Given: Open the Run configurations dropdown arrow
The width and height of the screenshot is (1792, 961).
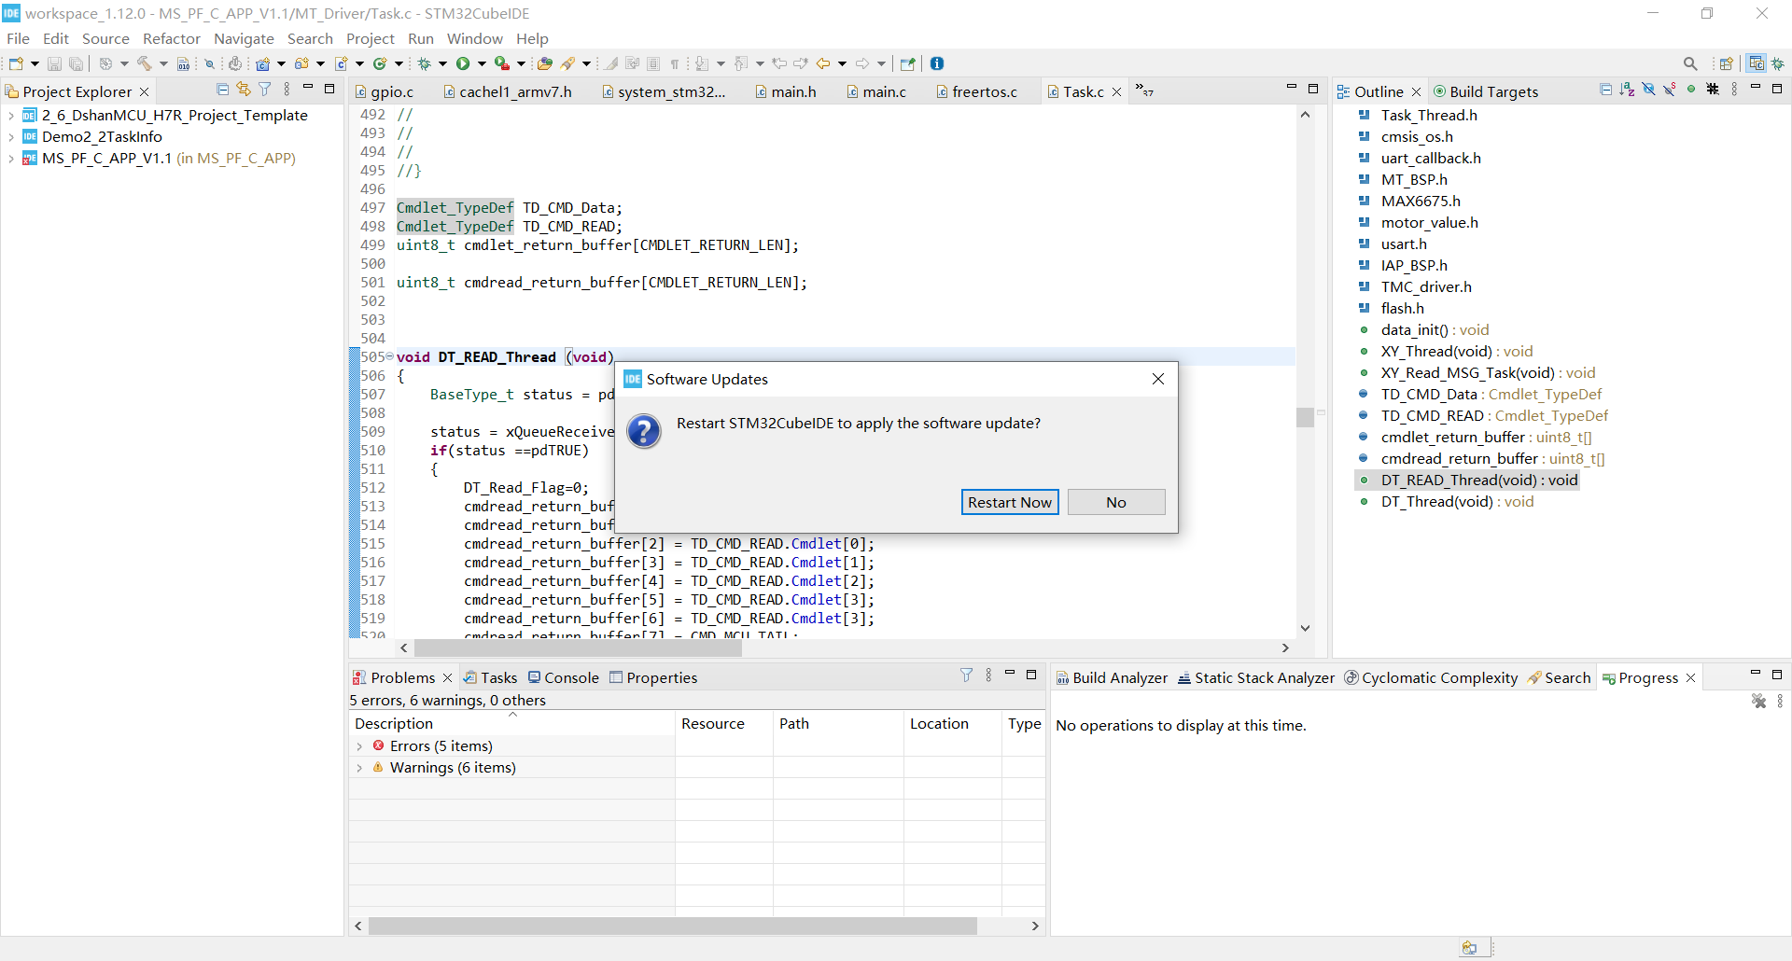Looking at the screenshot, I should click(482, 63).
